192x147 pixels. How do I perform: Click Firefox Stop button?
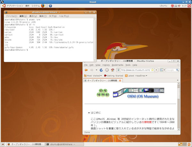click(107, 70)
